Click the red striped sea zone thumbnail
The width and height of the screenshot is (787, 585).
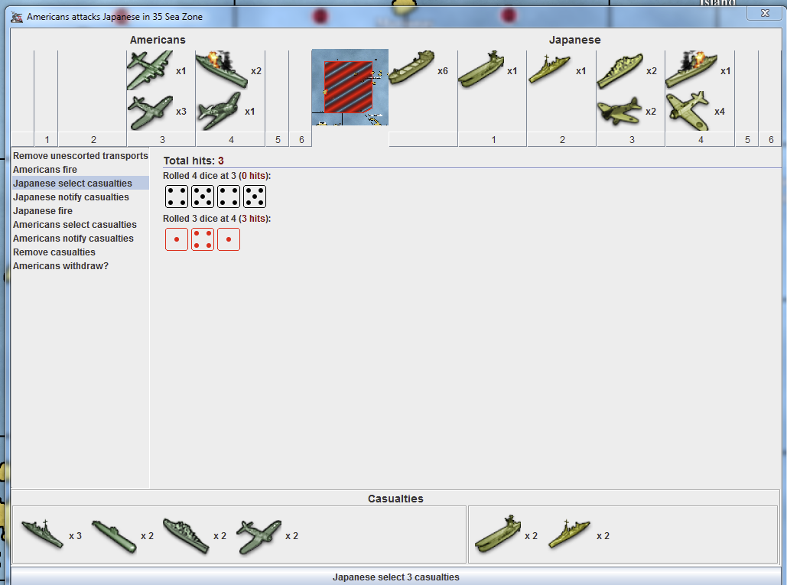[x=349, y=86]
